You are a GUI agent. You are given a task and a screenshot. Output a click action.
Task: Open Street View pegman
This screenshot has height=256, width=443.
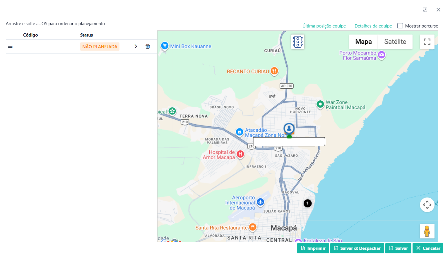(427, 231)
